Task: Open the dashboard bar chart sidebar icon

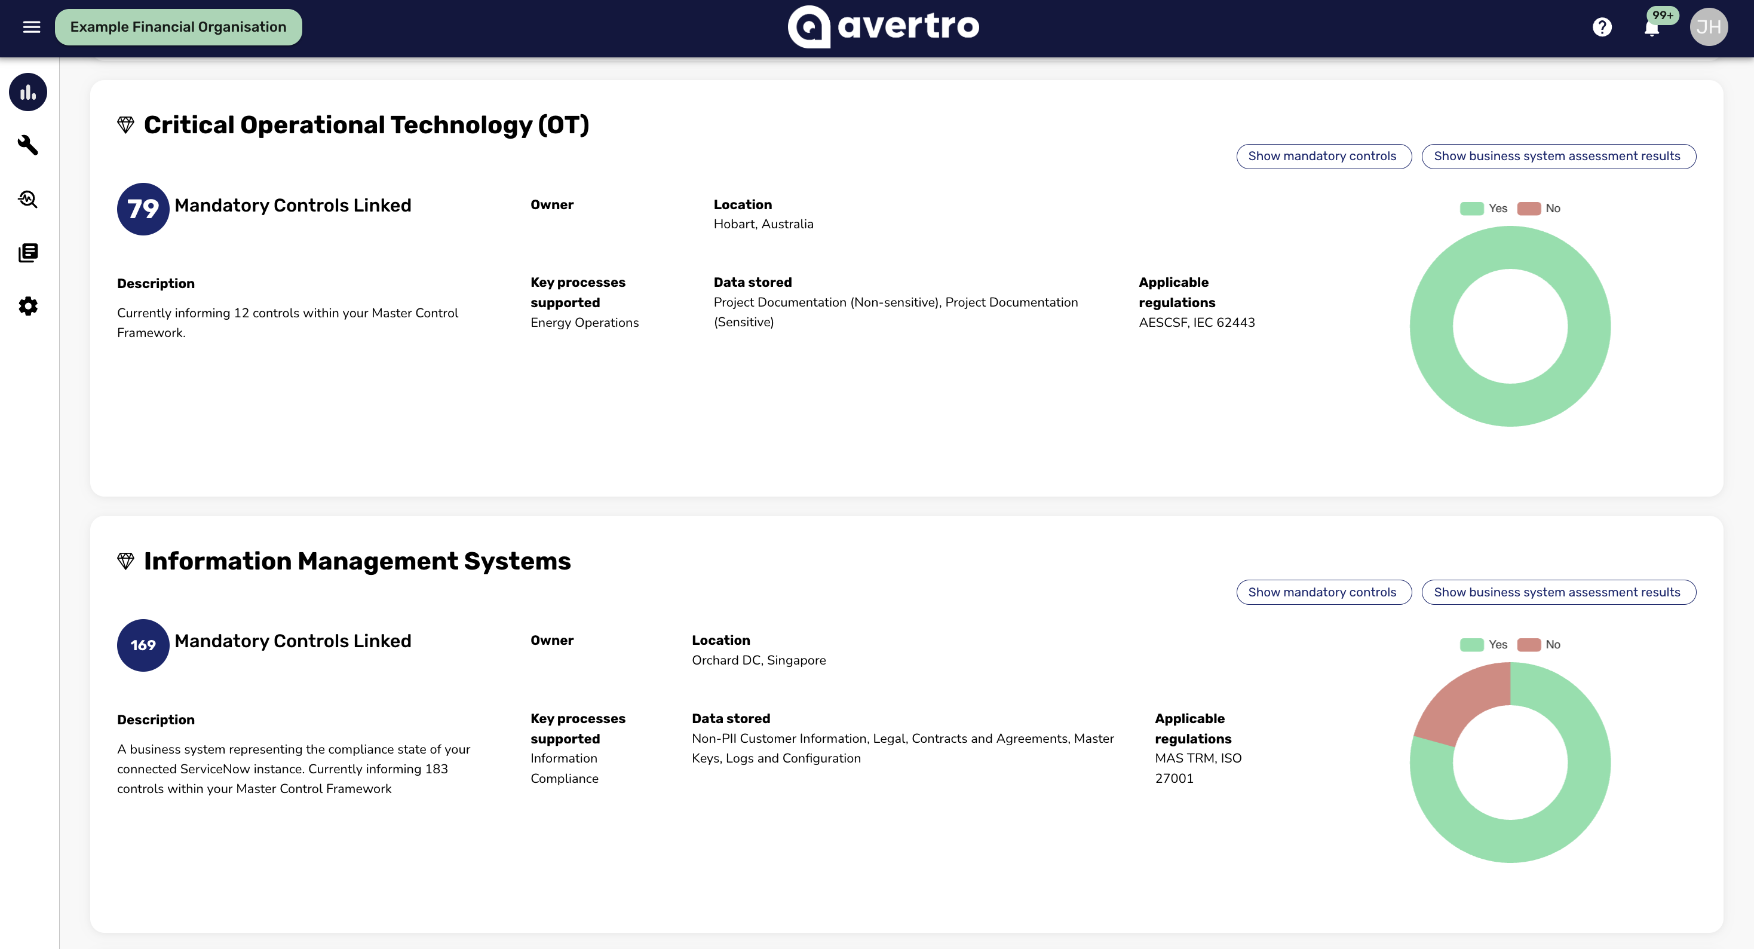Action: click(28, 92)
